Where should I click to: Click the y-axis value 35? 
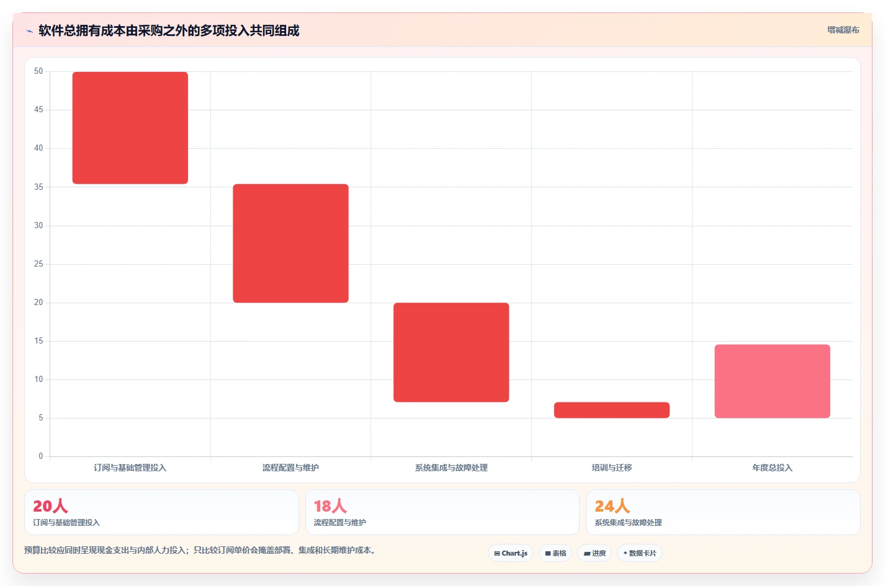tap(38, 187)
